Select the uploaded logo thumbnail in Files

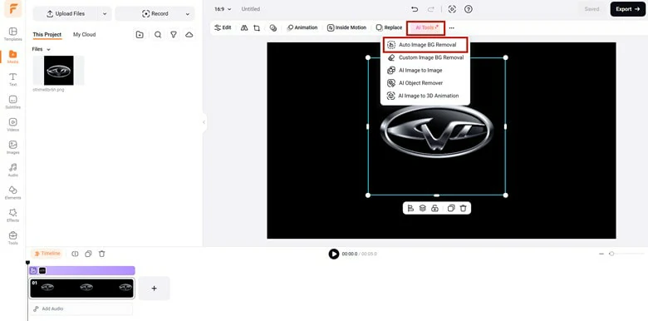point(59,71)
